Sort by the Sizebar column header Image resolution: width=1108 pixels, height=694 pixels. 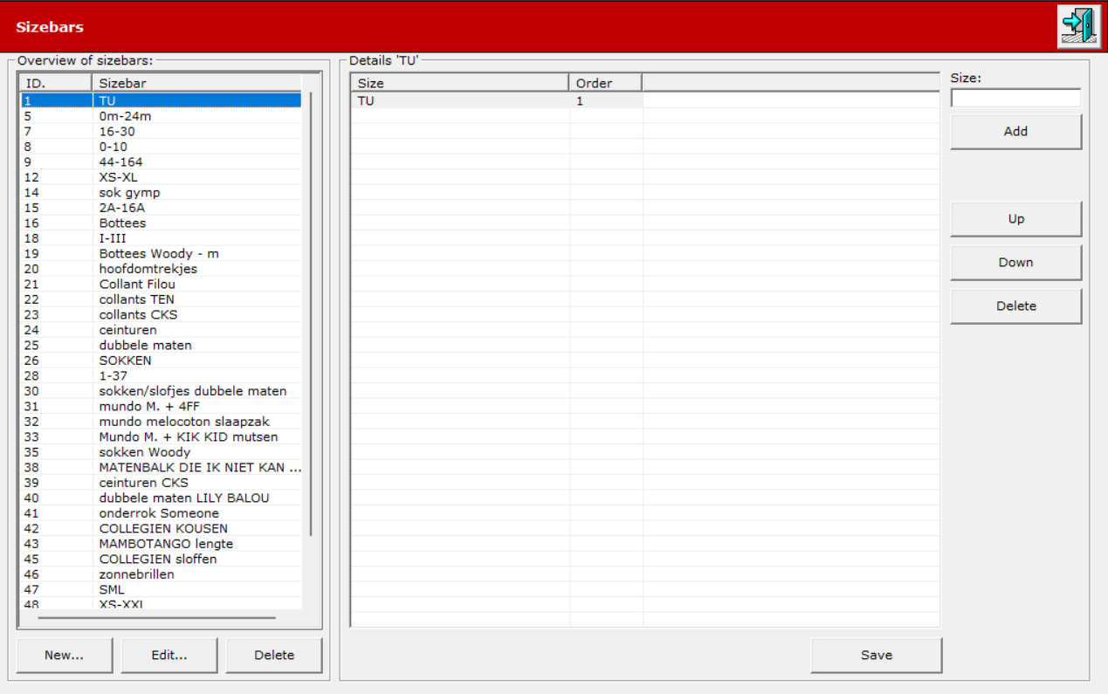click(x=196, y=83)
